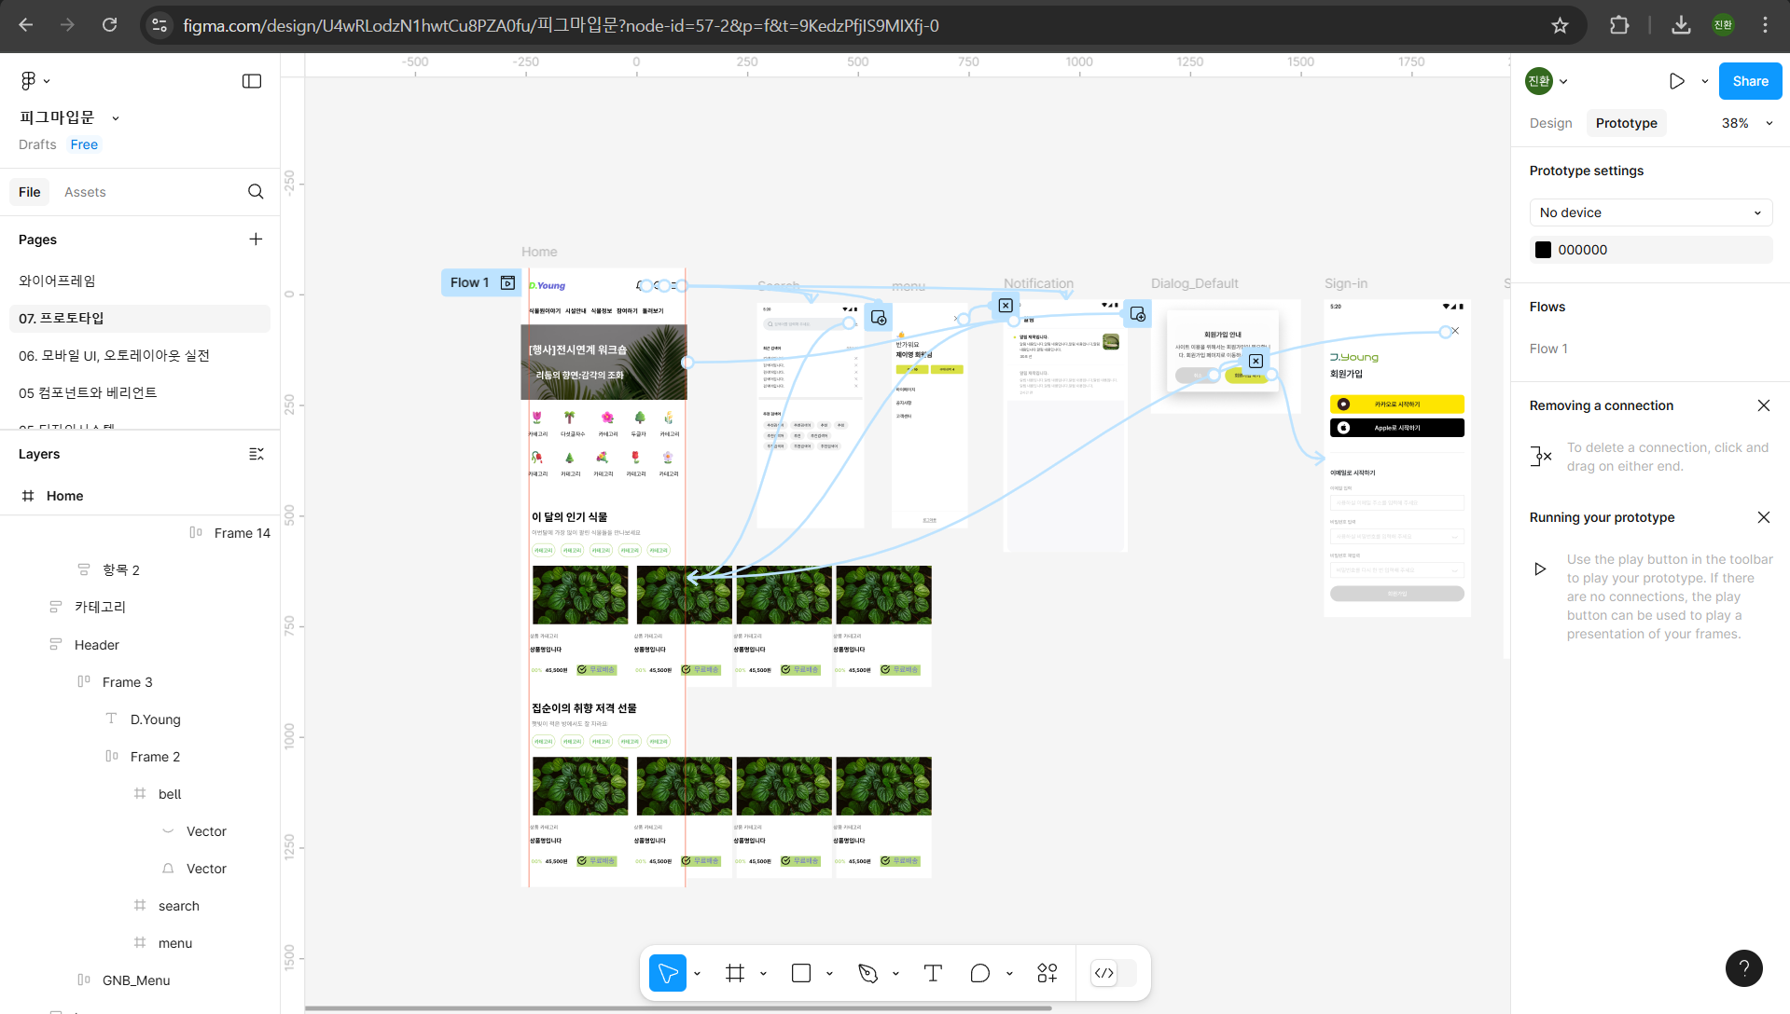Collapse the left sidebar panel icon

point(252,81)
